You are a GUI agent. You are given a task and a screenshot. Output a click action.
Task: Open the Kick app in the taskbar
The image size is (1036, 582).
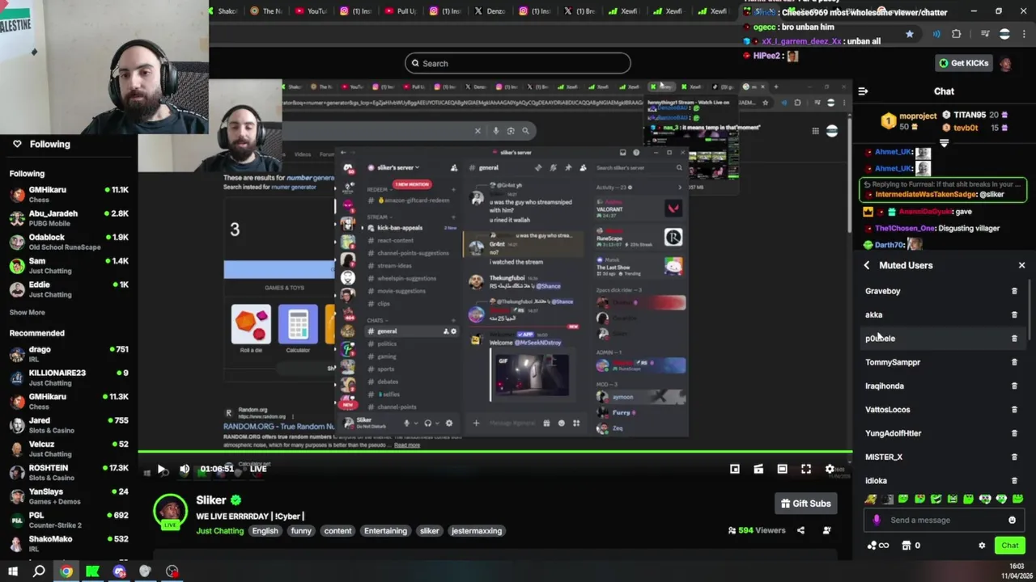93,571
